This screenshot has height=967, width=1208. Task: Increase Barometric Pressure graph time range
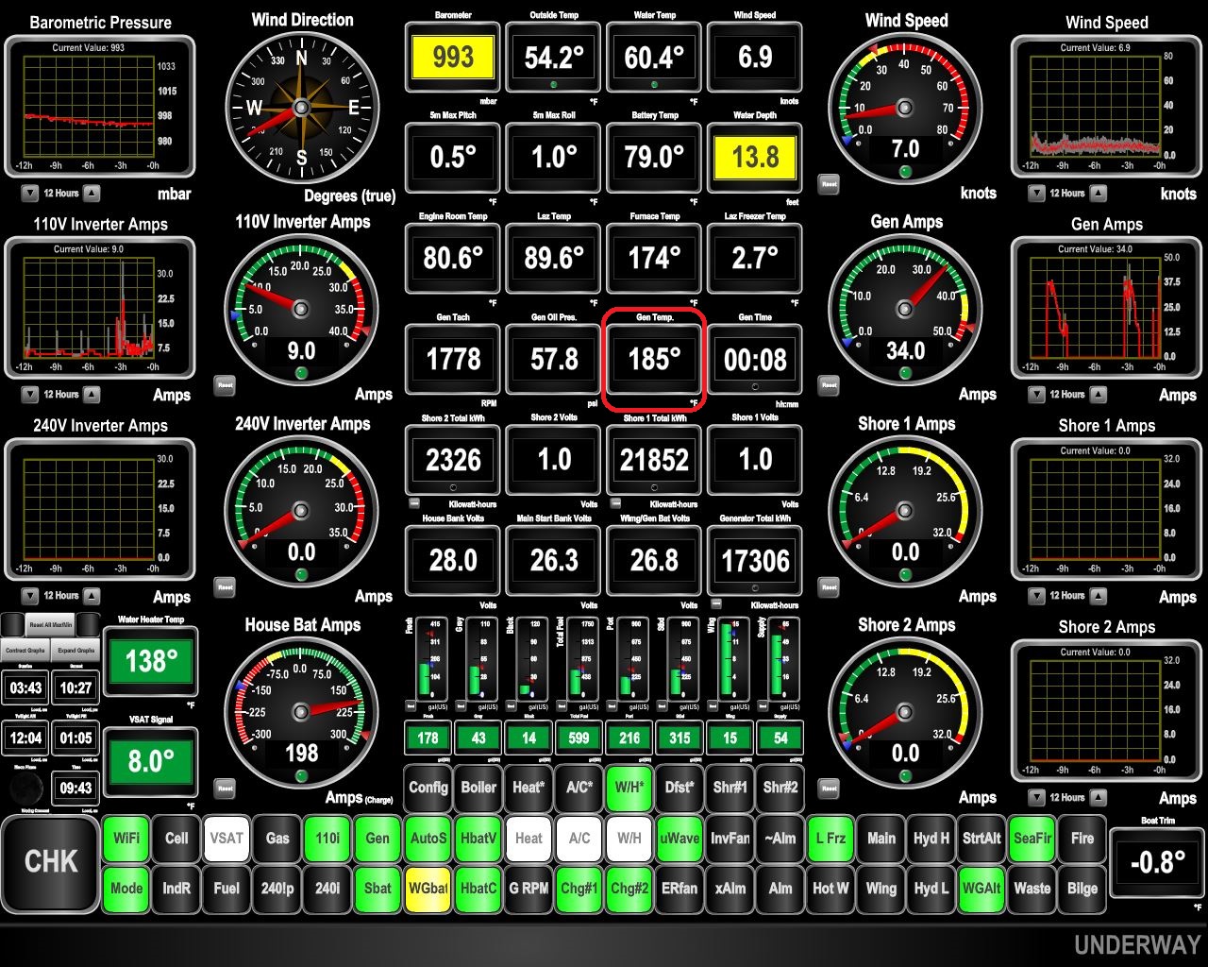point(92,193)
